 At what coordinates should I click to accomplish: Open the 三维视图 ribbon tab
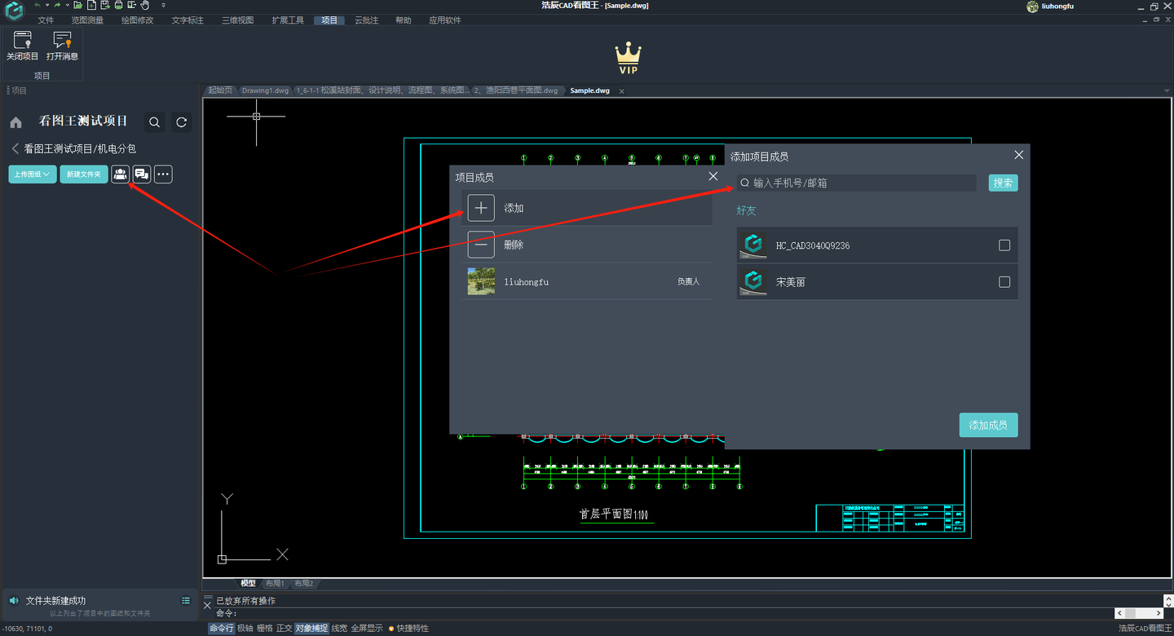tap(237, 20)
